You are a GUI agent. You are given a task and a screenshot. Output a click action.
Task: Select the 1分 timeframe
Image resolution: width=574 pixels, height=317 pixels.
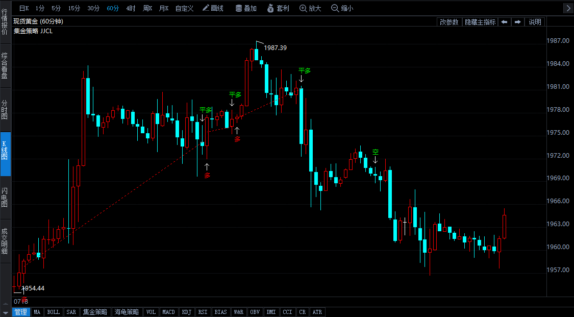[40, 8]
